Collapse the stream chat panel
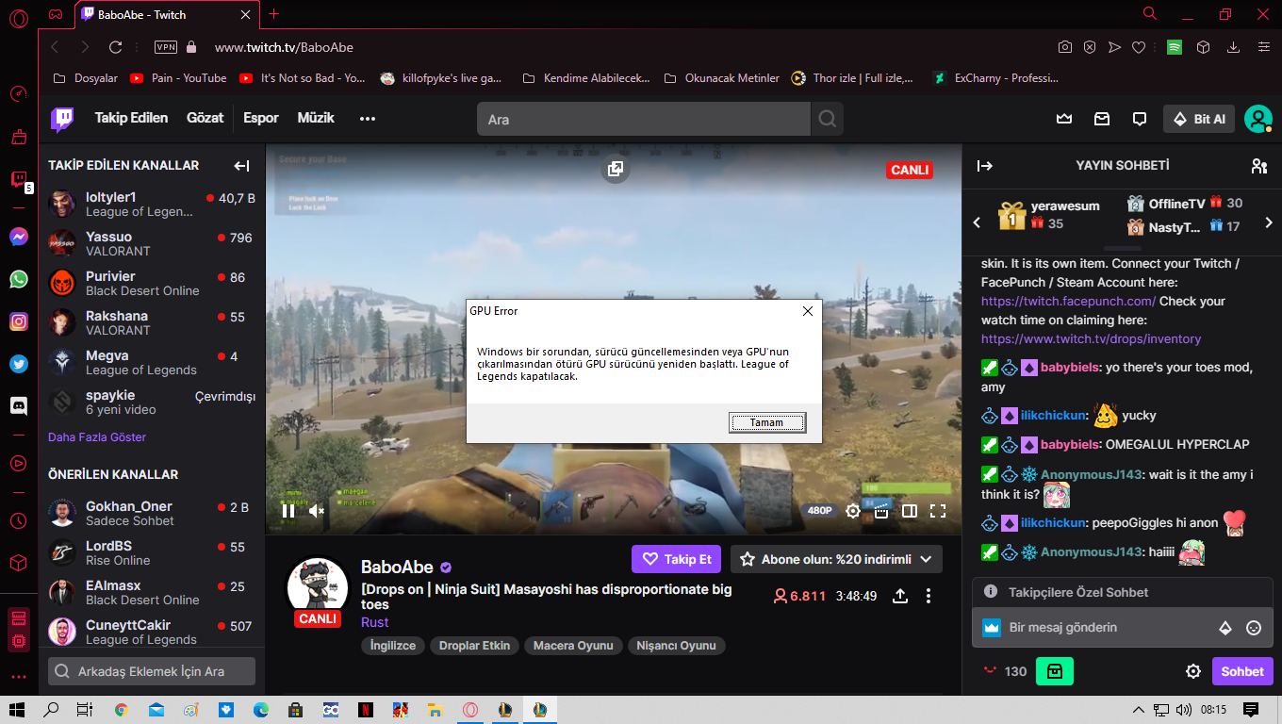 pyautogui.click(x=985, y=166)
